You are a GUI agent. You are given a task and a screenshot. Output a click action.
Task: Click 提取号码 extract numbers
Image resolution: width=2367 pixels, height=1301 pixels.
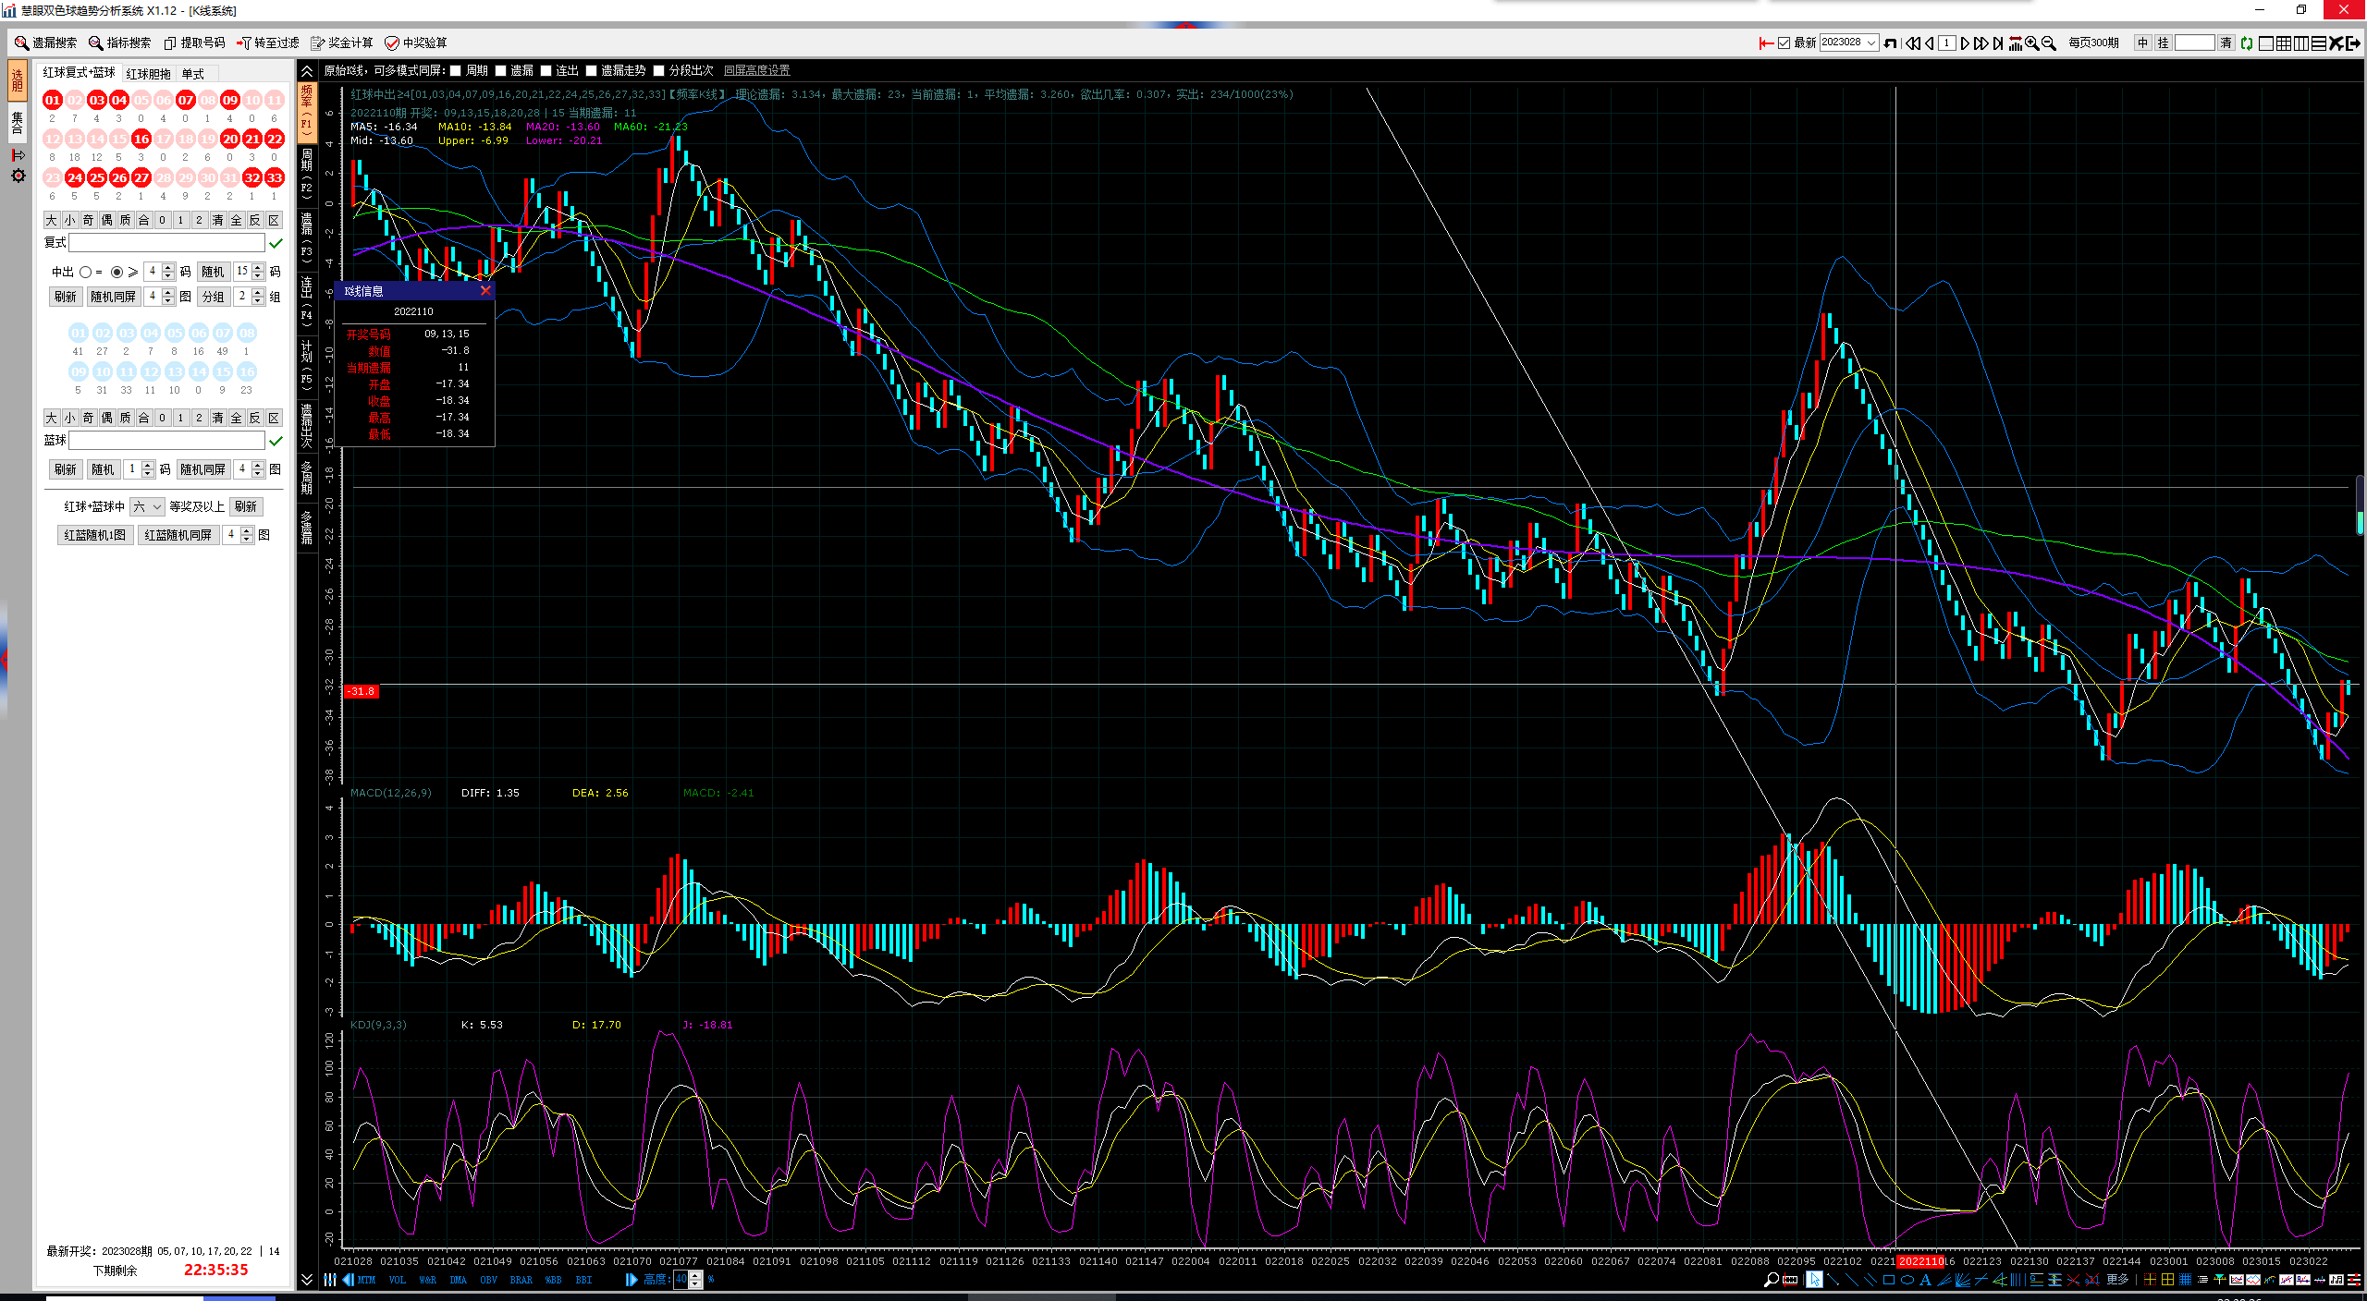point(194,43)
